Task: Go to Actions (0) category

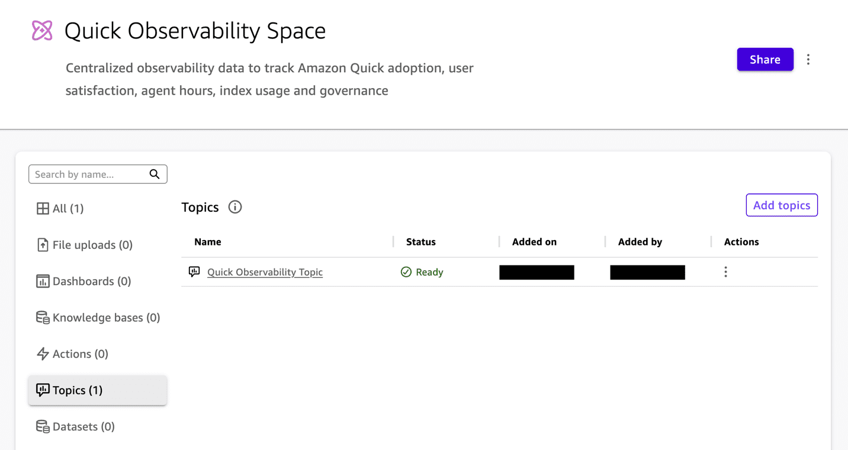Action: pos(98,354)
